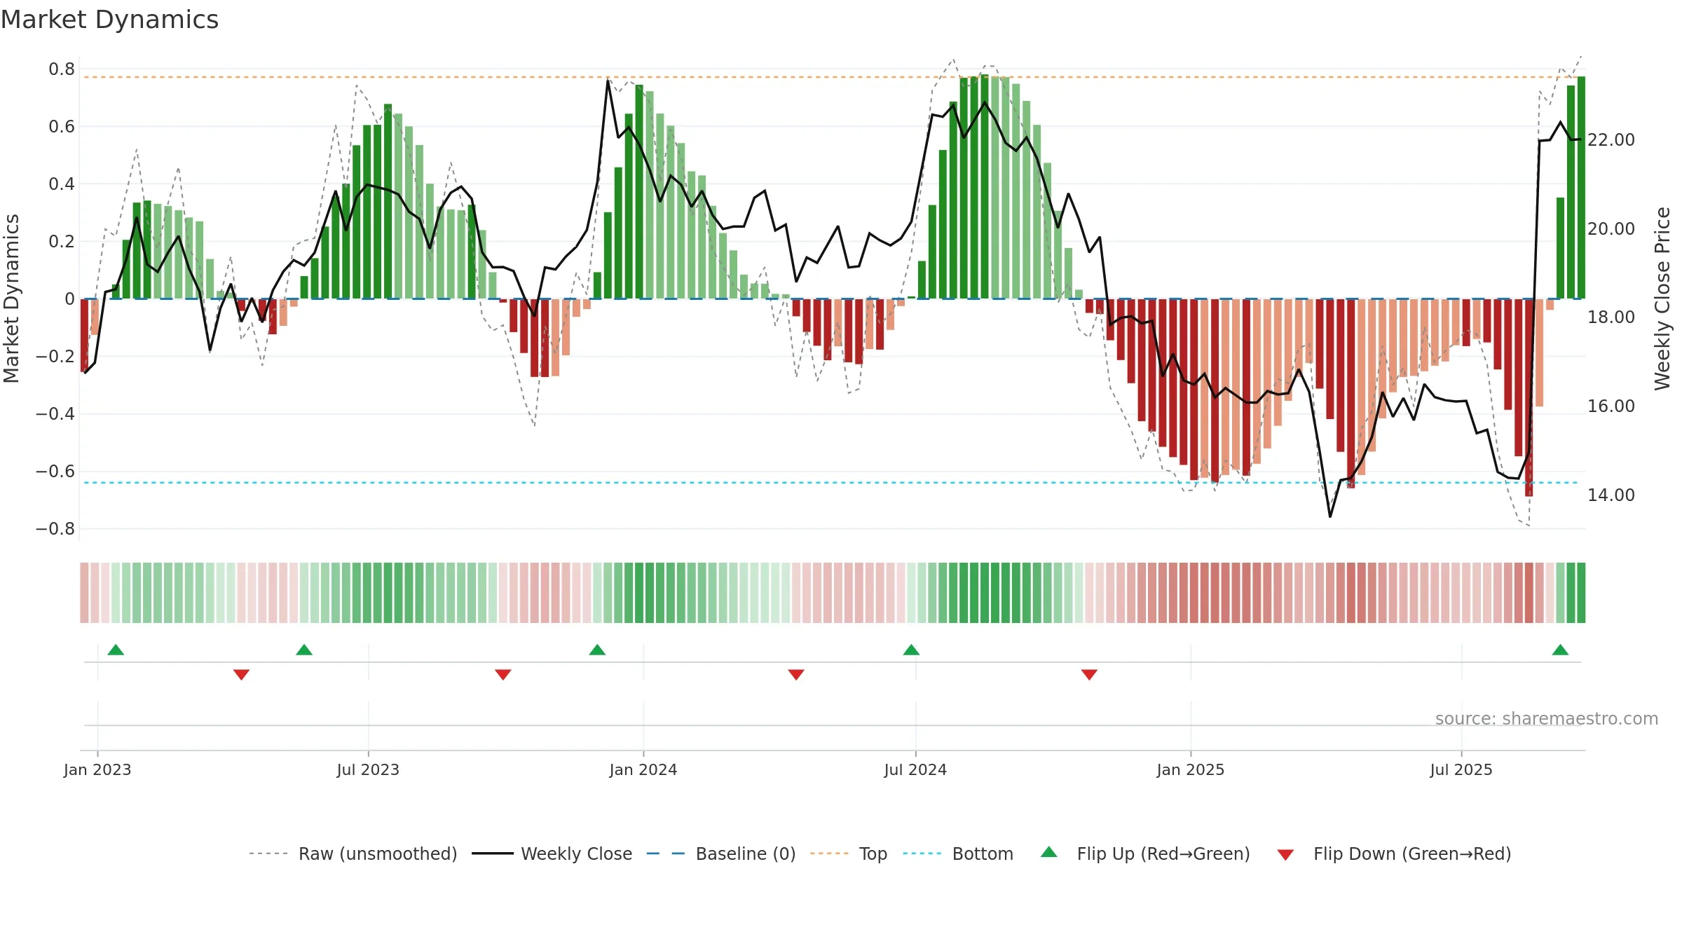Click the Flip Up (Red→Green) legend label
1682x946 pixels.
coord(1163,854)
